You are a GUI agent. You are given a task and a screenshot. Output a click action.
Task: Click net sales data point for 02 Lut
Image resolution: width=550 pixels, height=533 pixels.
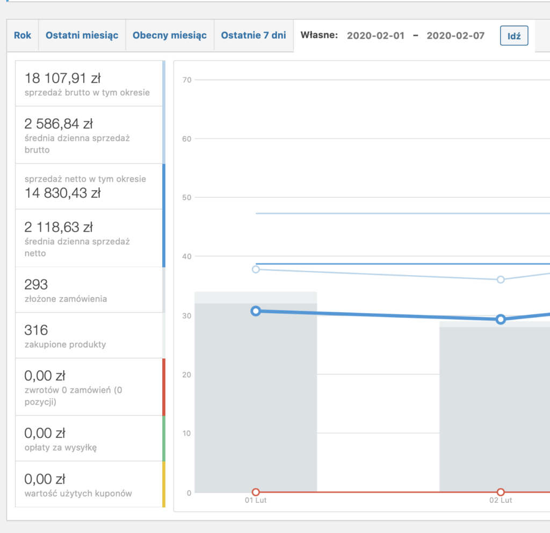501,319
